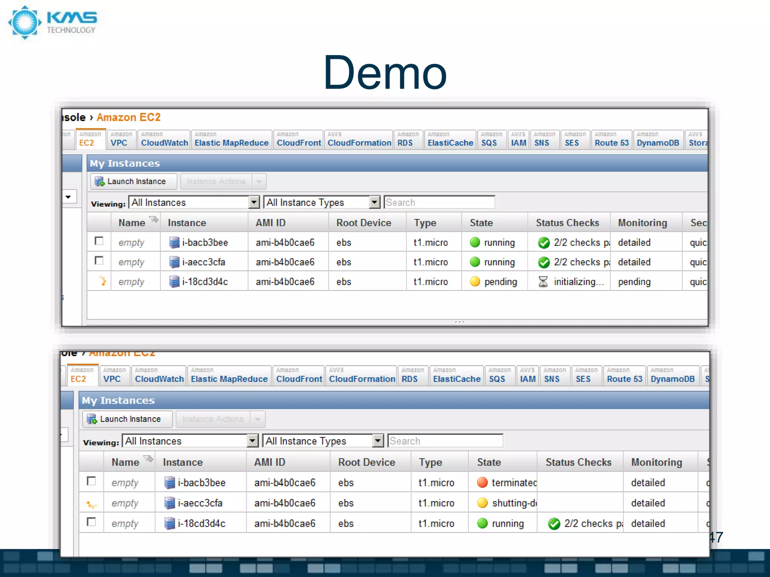This screenshot has width=770, height=577.
Task: Switch to VPC tab in top console
Action: click(x=121, y=139)
